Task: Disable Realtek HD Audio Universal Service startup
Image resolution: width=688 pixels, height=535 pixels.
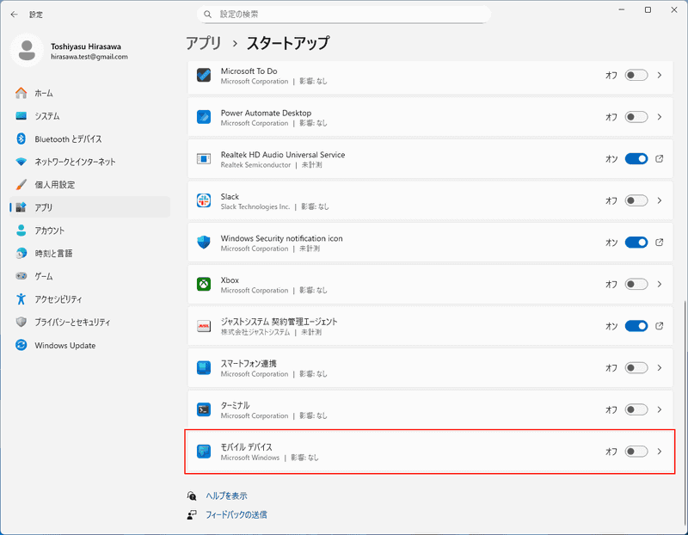Action: (x=636, y=158)
